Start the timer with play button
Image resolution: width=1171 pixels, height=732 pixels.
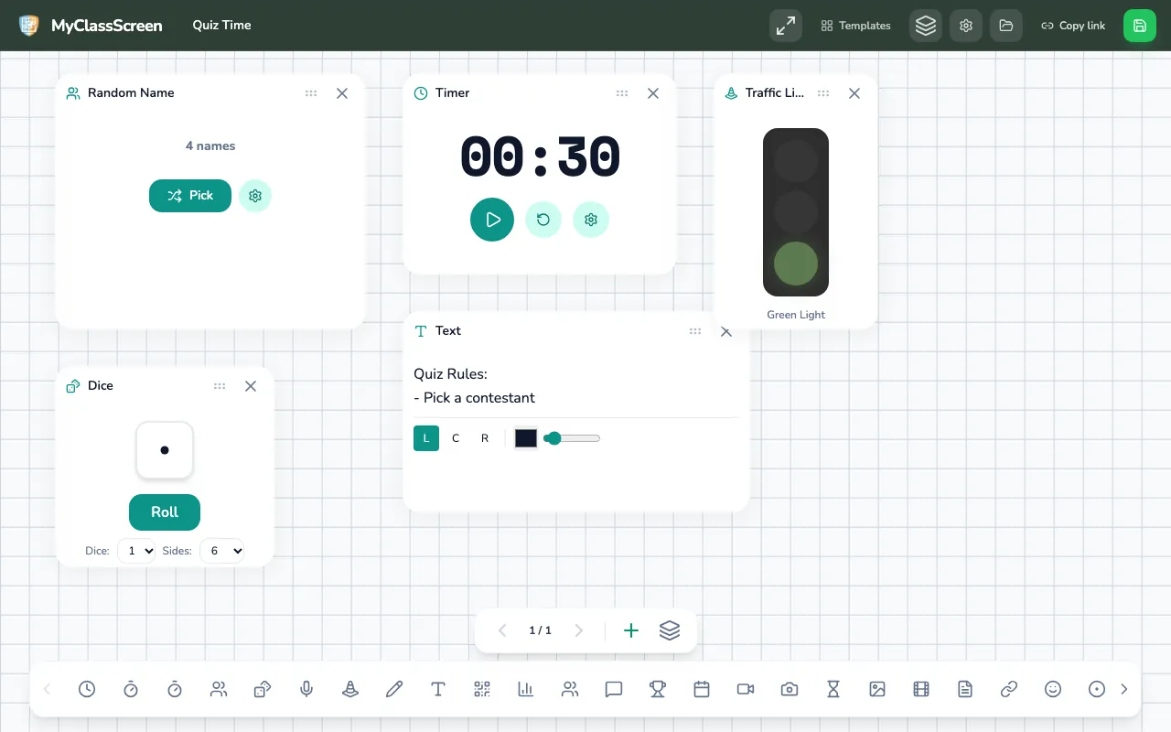(492, 220)
